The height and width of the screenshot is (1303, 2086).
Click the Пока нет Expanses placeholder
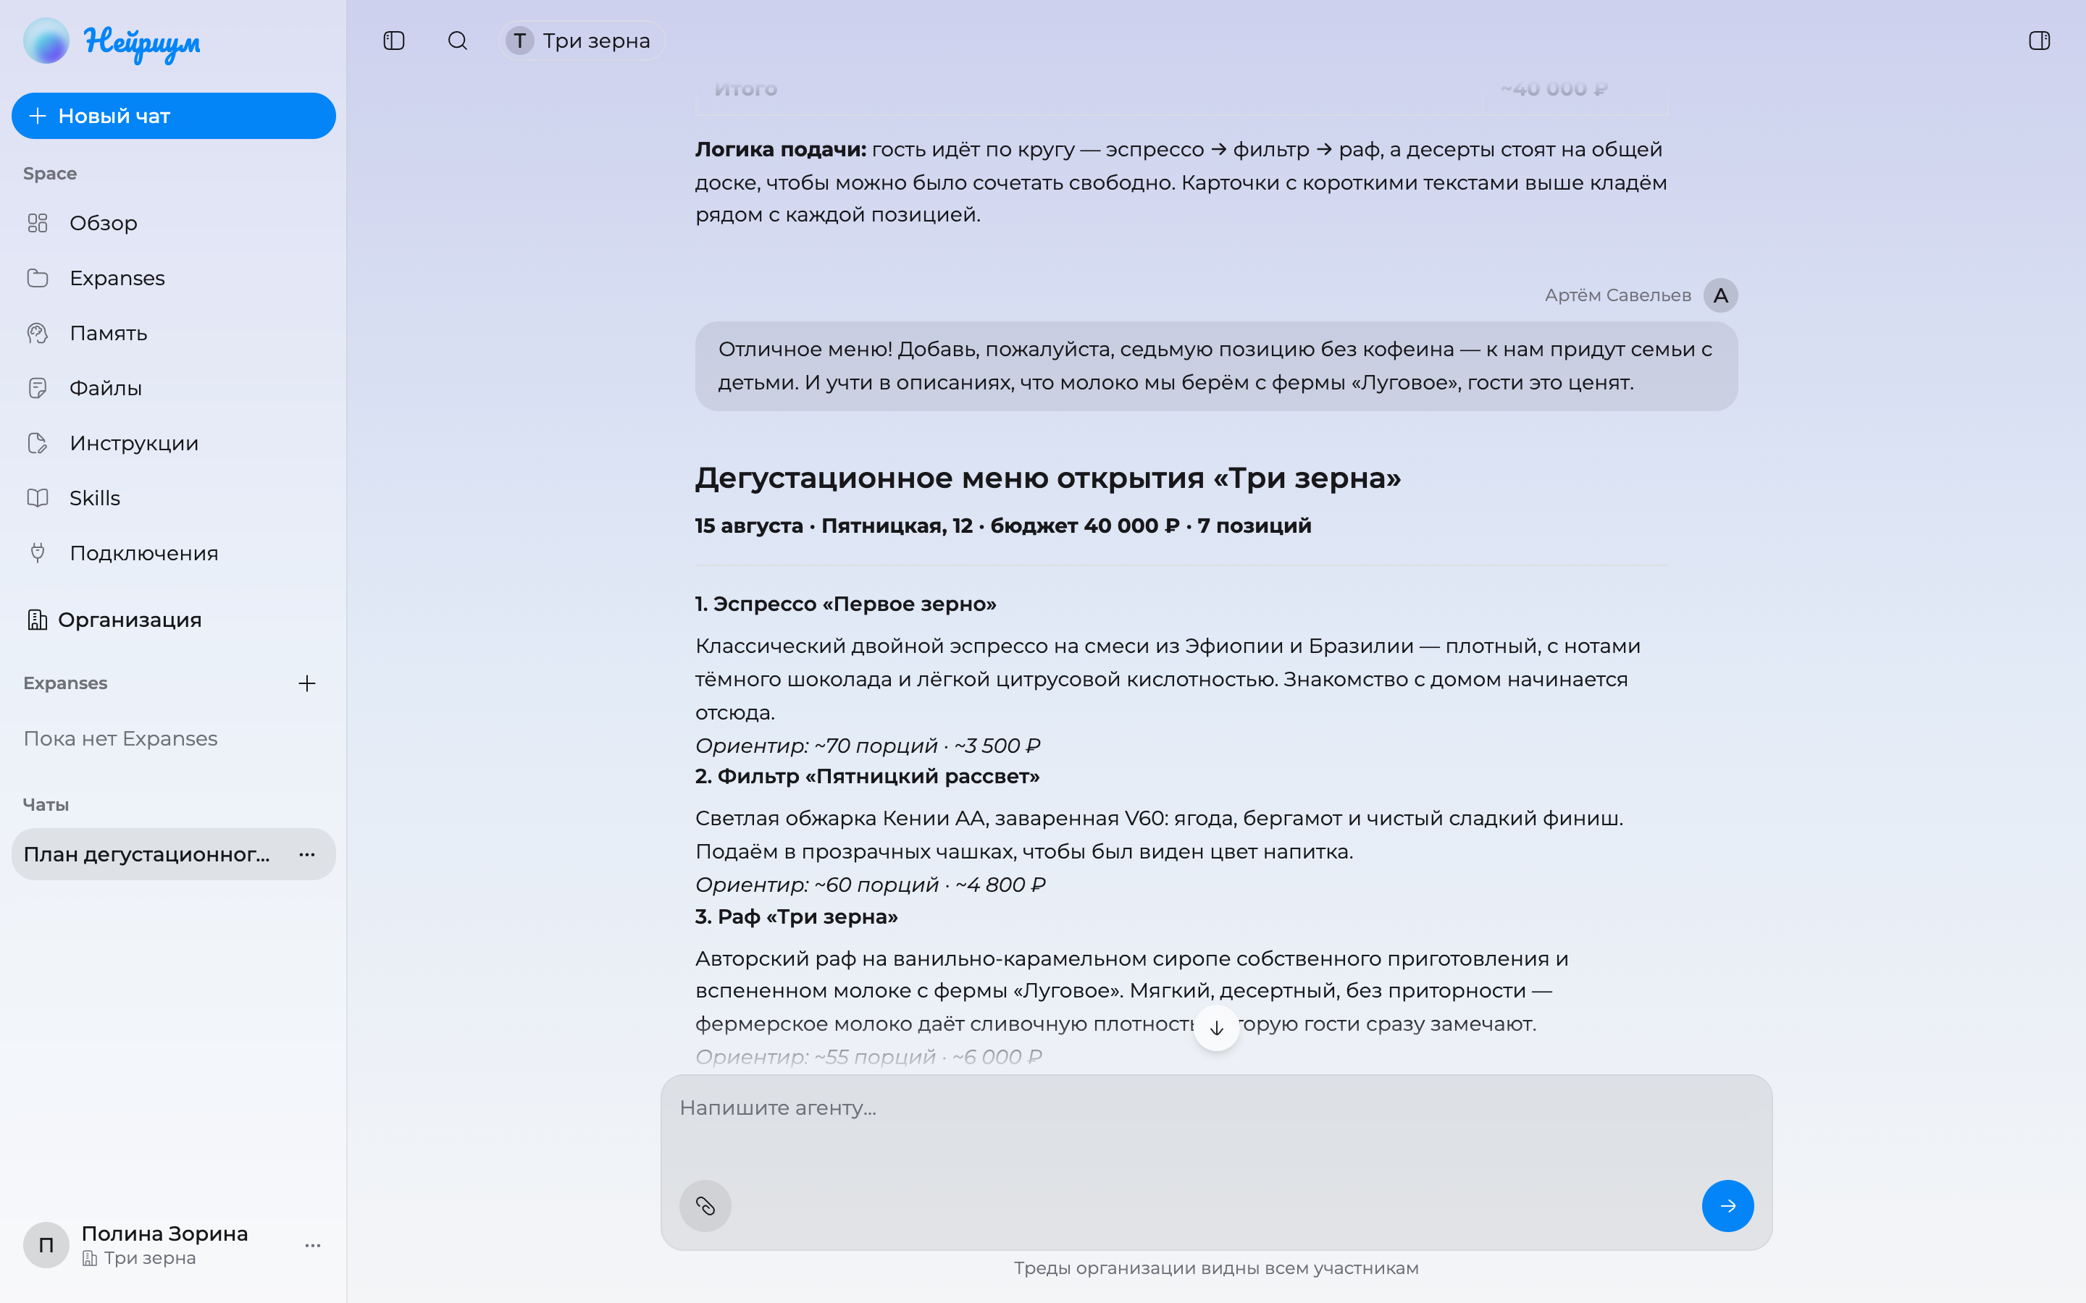pos(121,738)
